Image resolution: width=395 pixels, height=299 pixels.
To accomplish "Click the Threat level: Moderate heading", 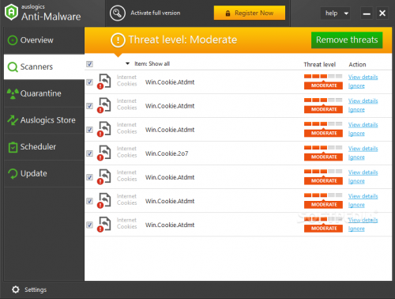I will (x=182, y=40).
